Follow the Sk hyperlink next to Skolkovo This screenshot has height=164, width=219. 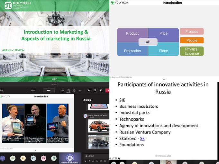pyautogui.click(x=142, y=139)
